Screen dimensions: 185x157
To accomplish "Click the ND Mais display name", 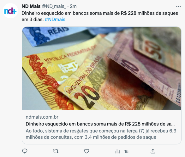I will [31, 6].
